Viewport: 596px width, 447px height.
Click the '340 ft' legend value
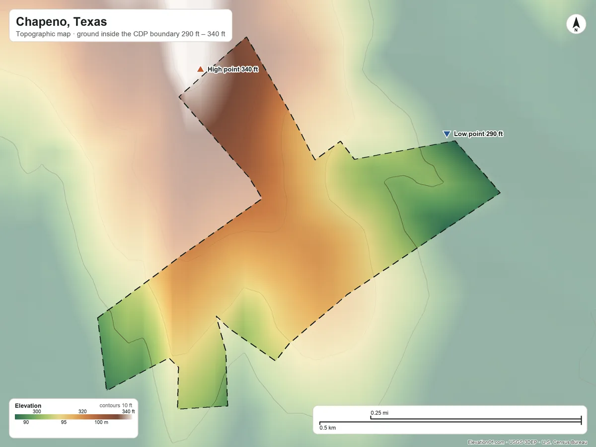[x=128, y=411]
